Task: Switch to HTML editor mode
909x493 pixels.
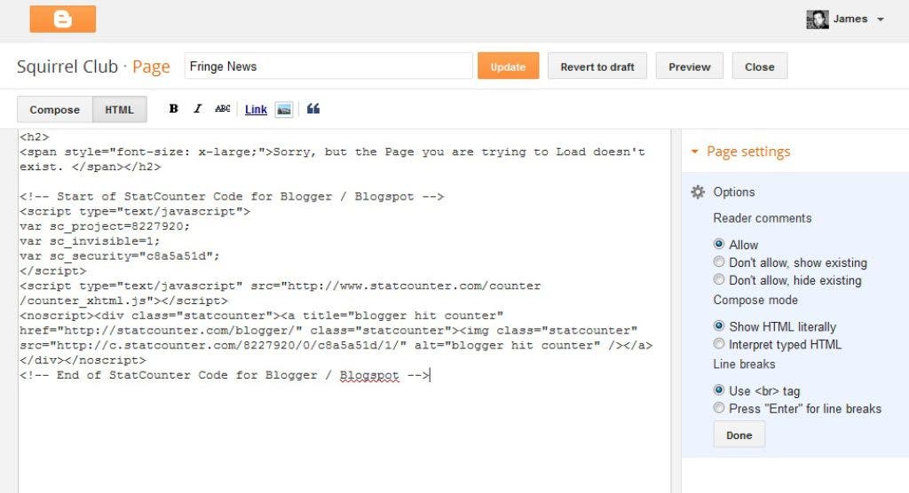Action: coord(120,109)
